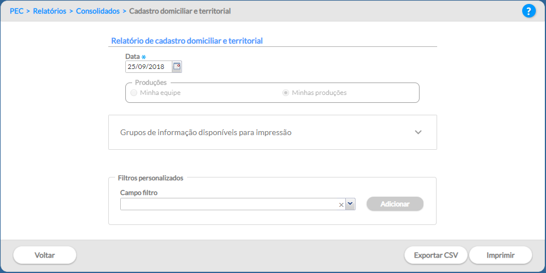Open Consolidados breadcrumb link
This screenshot has width=546, height=273.
(x=98, y=11)
